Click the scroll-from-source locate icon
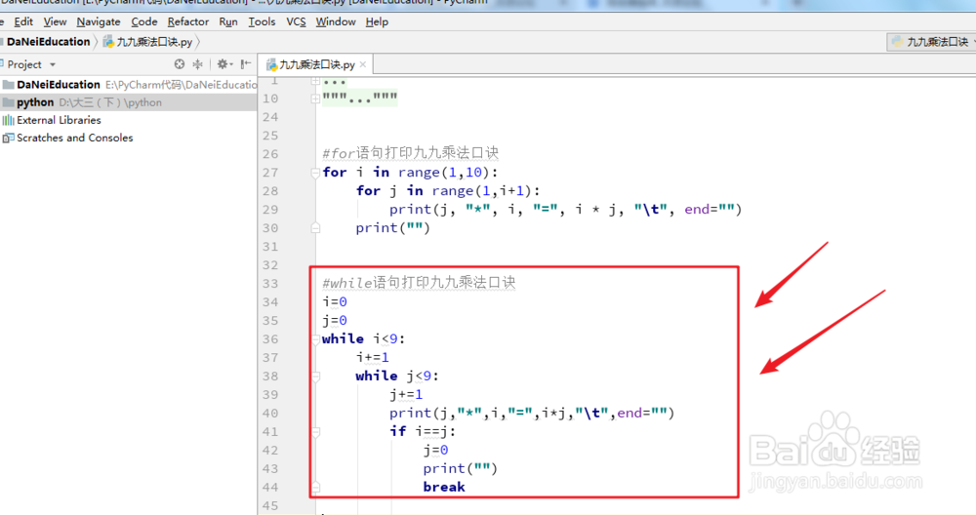Screen dimensions: 976x515 [x=180, y=64]
